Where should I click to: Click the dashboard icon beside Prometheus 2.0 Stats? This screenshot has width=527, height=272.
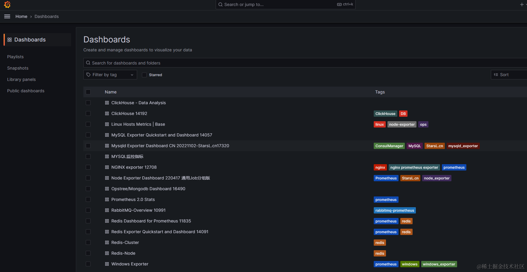point(107,199)
